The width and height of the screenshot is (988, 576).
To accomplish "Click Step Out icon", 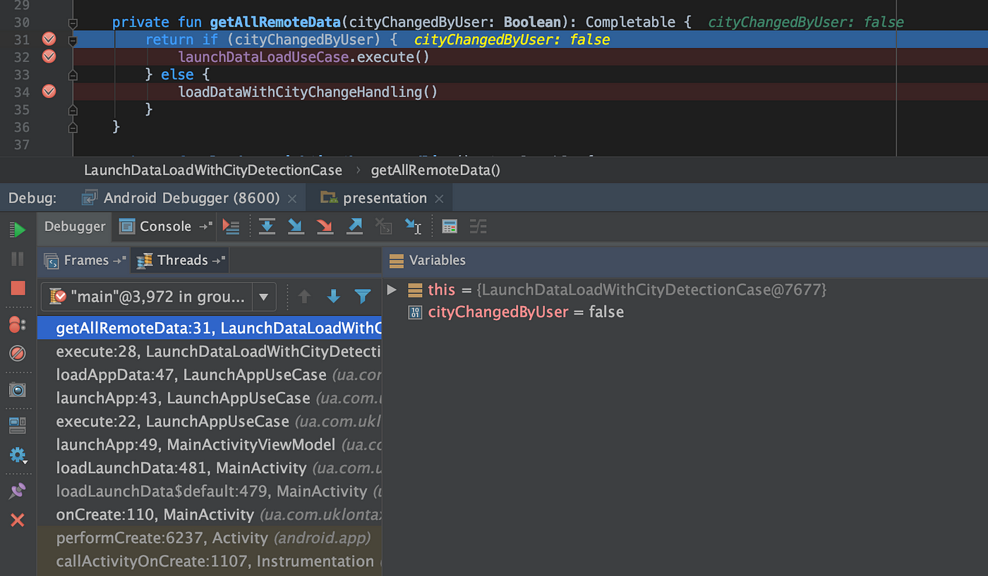I will click(354, 226).
